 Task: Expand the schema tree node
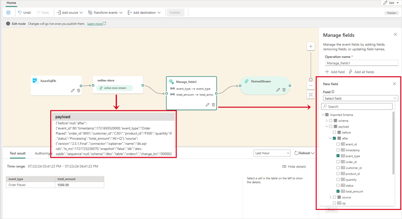tap(327, 120)
